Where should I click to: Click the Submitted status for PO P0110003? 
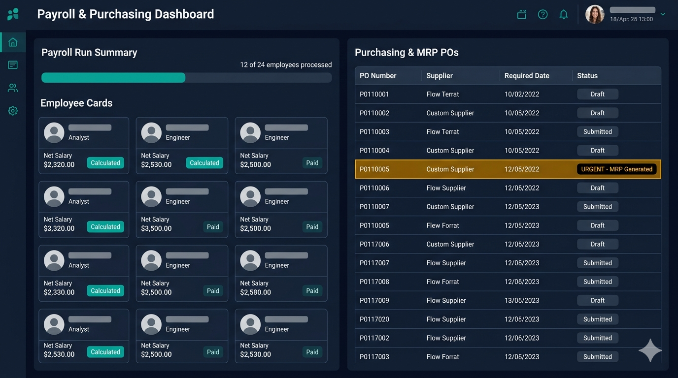597,132
